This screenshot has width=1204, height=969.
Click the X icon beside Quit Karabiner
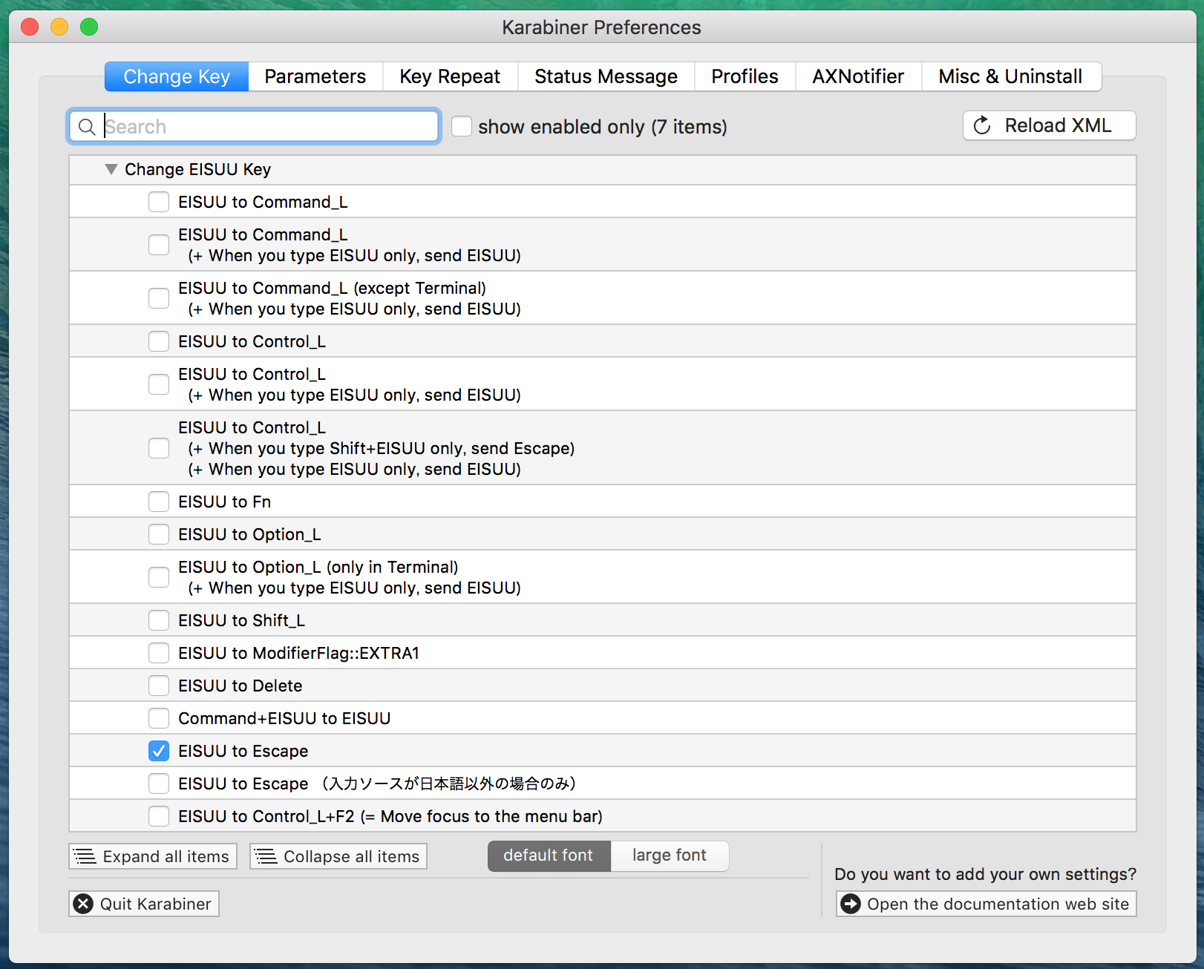(84, 904)
